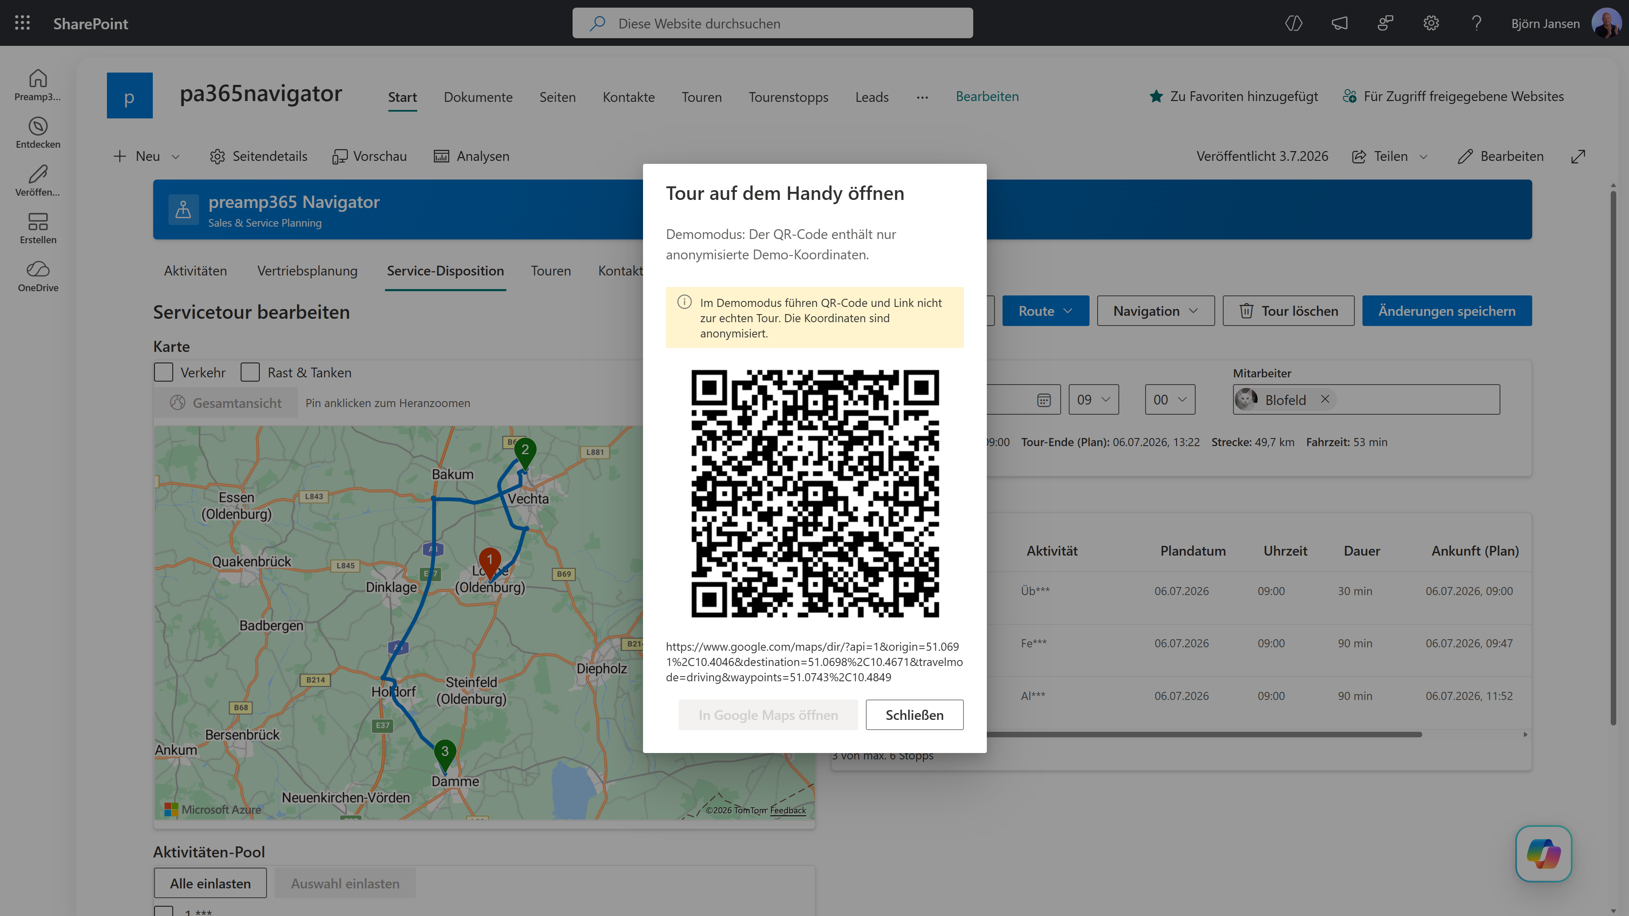Open OneDrive in the left sidebar
1629x916 pixels.
(x=38, y=276)
